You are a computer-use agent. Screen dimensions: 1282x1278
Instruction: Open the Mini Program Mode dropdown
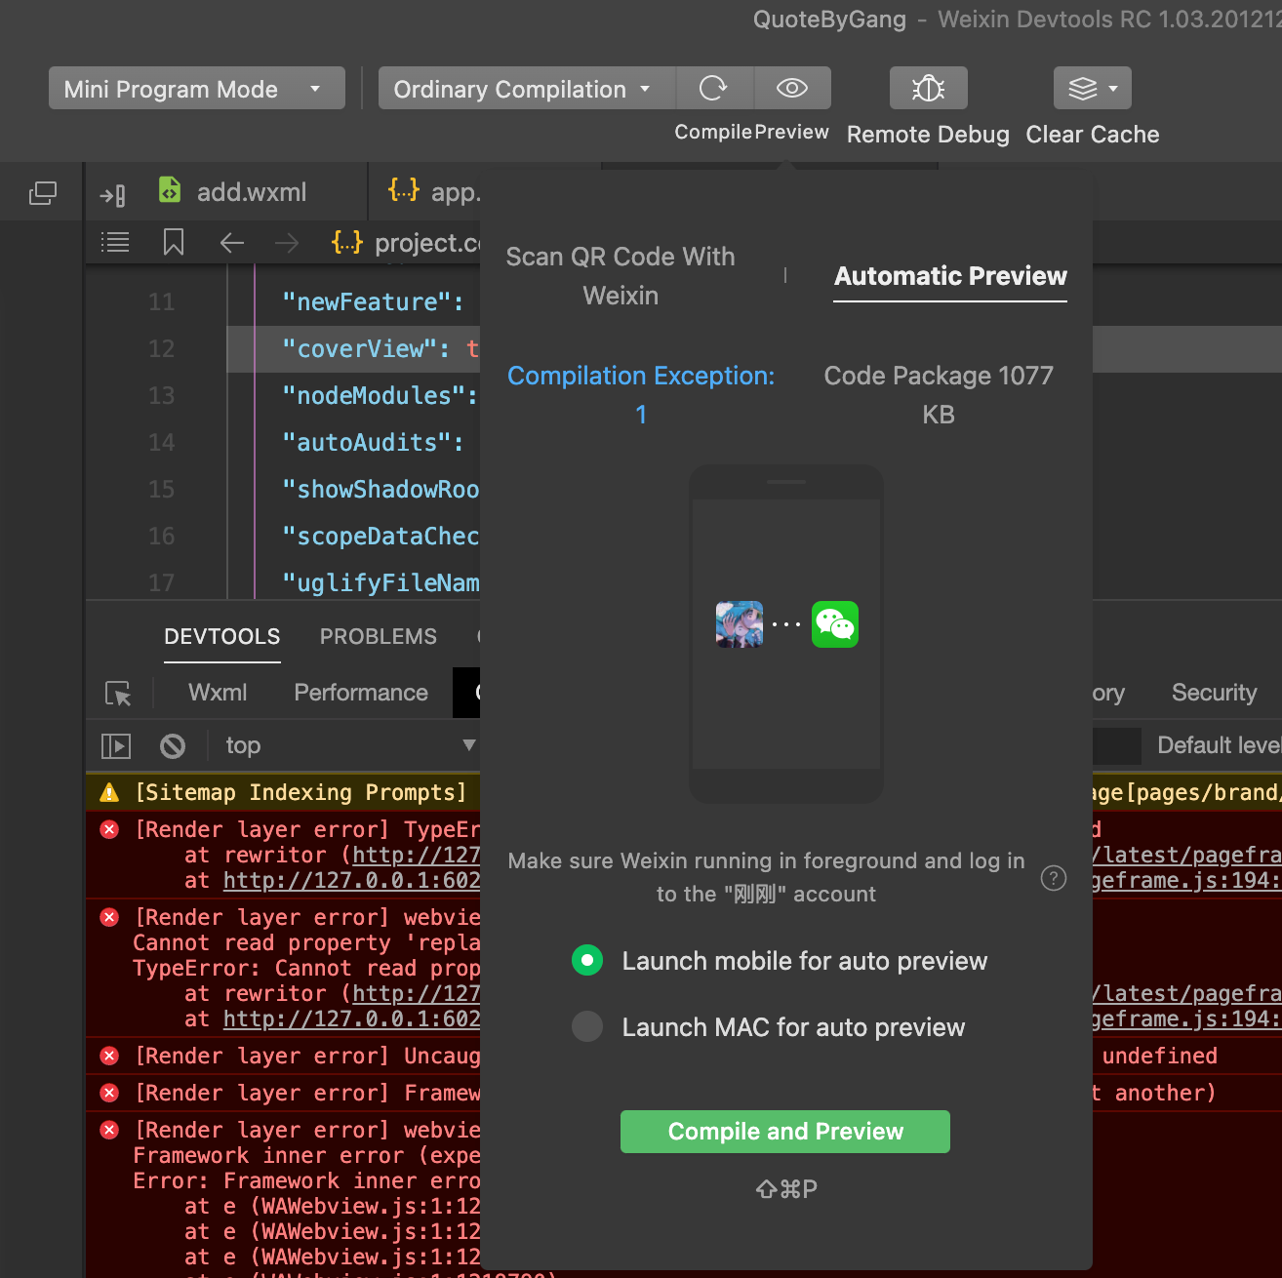point(197,89)
